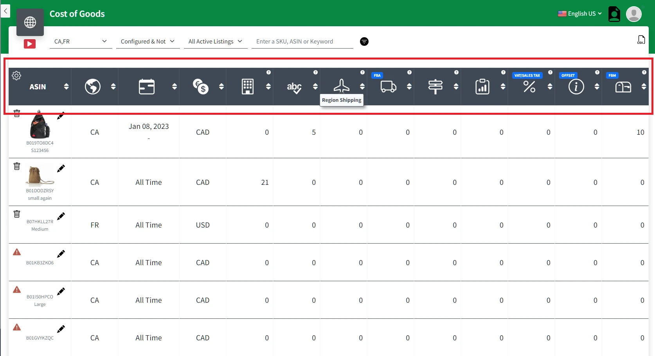The height and width of the screenshot is (356, 655).
Task: Click FBA truck column header
Action: (x=389, y=87)
